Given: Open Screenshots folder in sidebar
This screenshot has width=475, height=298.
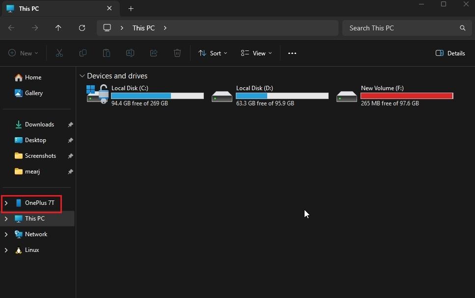Looking at the screenshot, I should click(35, 156).
